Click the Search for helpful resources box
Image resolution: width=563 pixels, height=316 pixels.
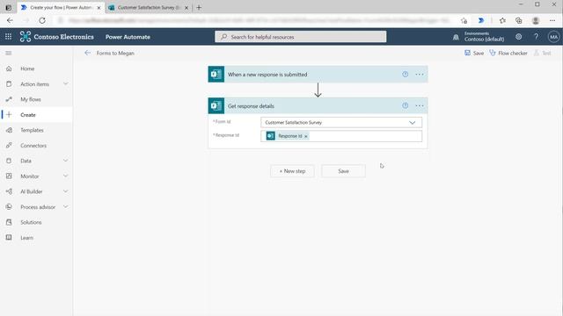[301, 37]
